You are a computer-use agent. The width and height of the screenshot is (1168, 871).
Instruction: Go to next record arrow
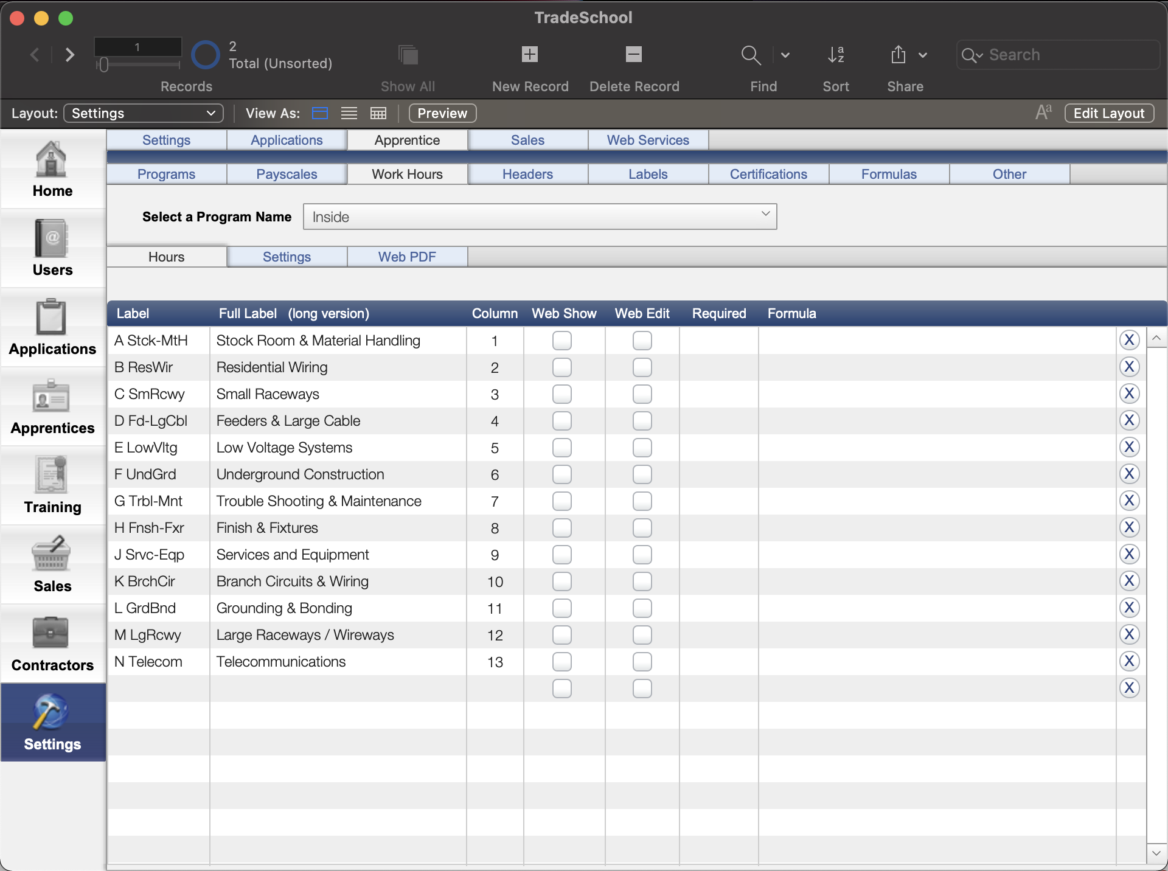tap(70, 55)
